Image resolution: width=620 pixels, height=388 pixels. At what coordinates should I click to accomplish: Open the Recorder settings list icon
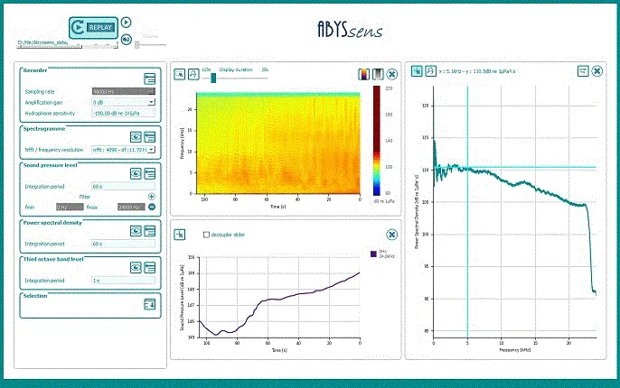point(150,79)
